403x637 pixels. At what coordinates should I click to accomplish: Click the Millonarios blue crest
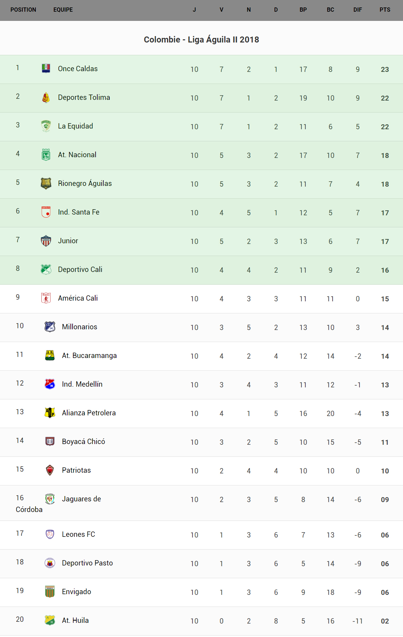[50, 327]
